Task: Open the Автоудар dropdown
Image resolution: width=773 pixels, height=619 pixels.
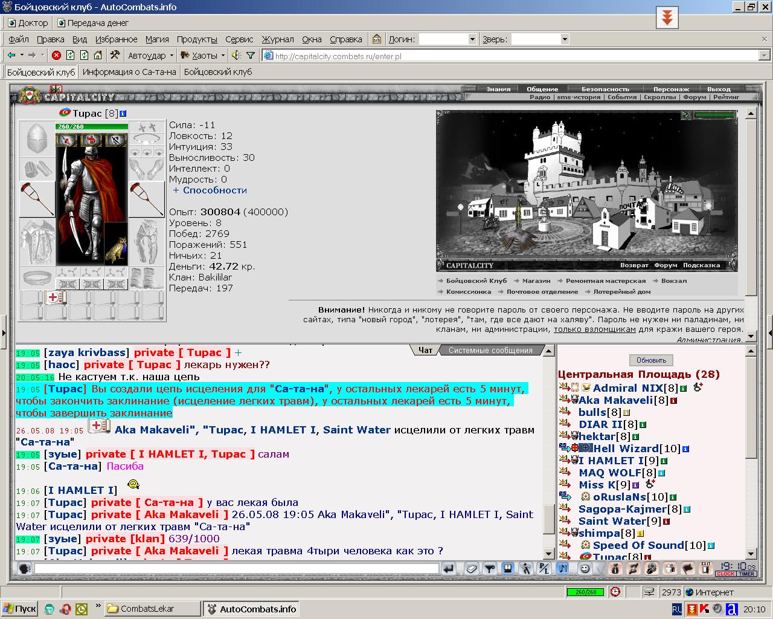Action: (x=150, y=55)
